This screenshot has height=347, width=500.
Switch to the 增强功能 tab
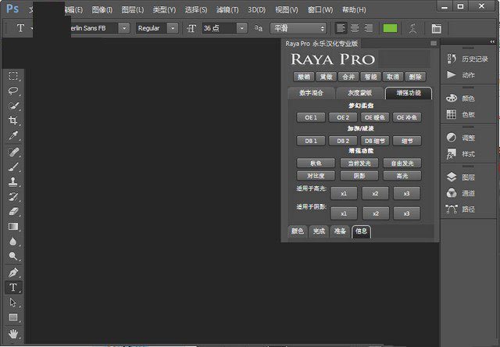[409, 93]
